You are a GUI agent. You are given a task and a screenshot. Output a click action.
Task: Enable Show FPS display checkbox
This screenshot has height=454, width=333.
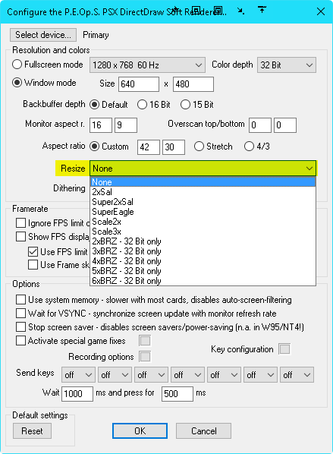20,237
